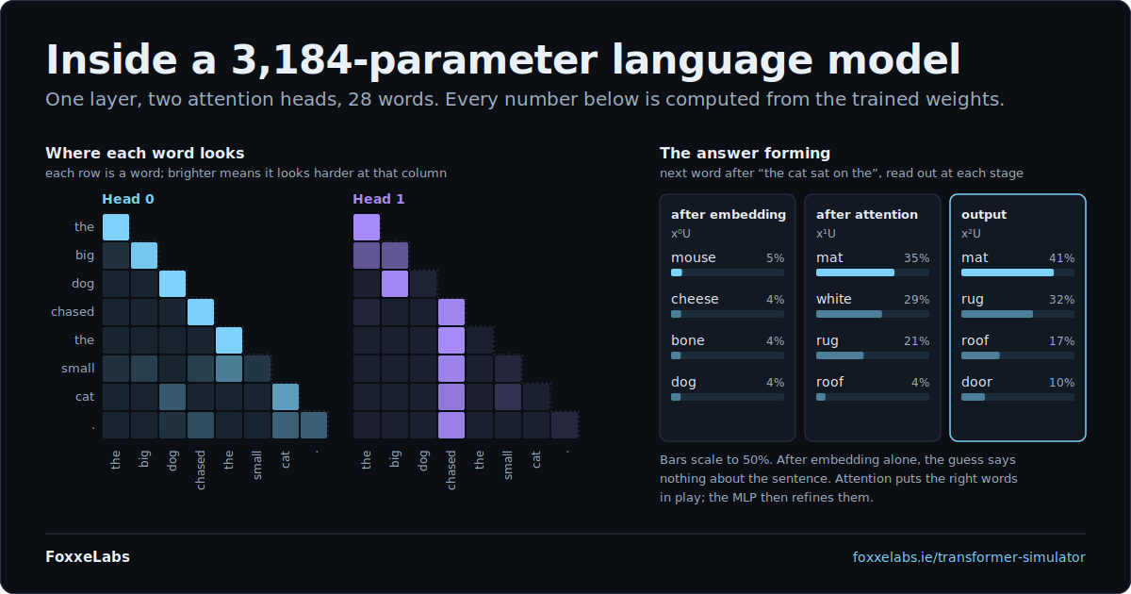Click the mouse 5% bar

(x=728, y=272)
